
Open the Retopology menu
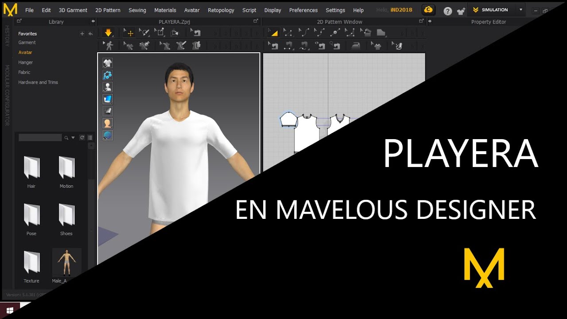pyautogui.click(x=221, y=10)
